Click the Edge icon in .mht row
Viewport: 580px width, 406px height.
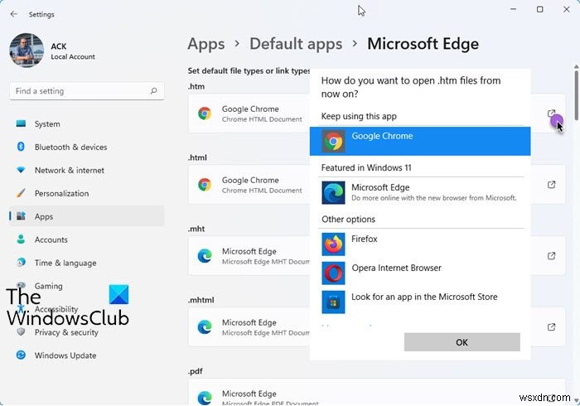pyautogui.click(x=205, y=255)
